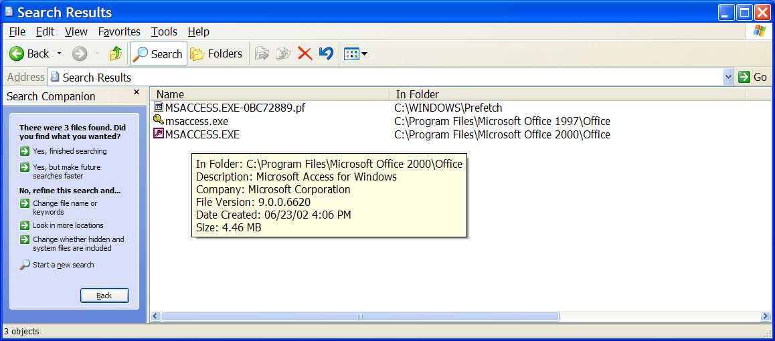Choose 'Yes, but make future searches faster'
The height and width of the screenshot is (341, 775).
pyautogui.click(x=67, y=171)
